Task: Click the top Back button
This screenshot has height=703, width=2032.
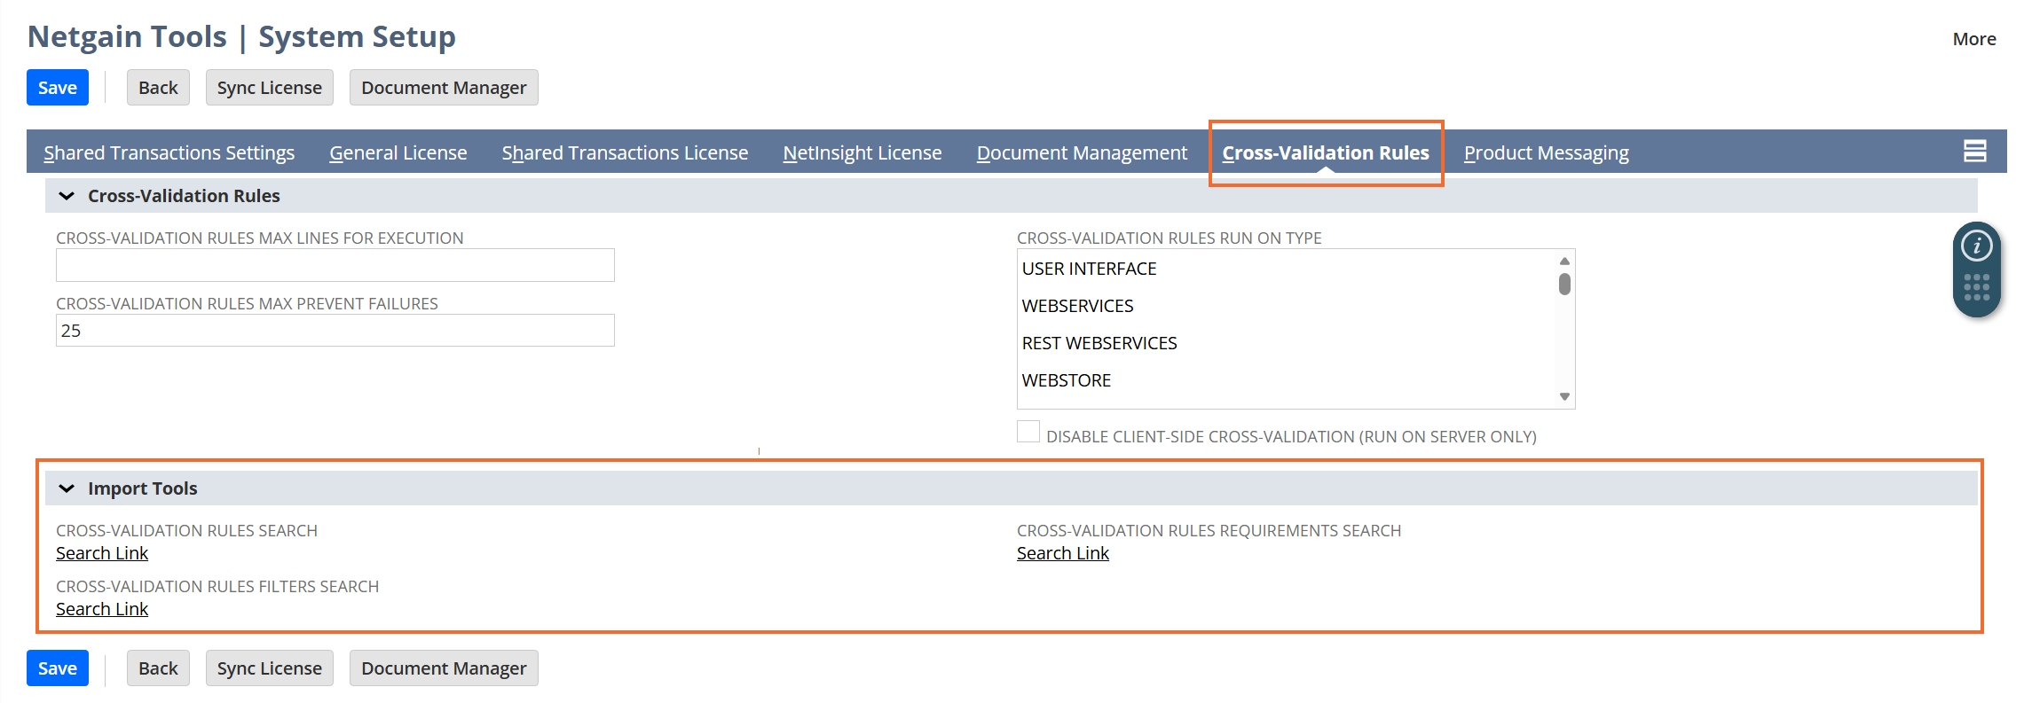Action: tap(158, 88)
